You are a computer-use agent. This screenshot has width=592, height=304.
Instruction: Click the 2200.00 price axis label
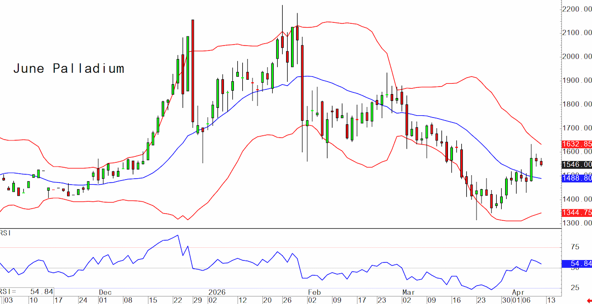coord(577,9)
